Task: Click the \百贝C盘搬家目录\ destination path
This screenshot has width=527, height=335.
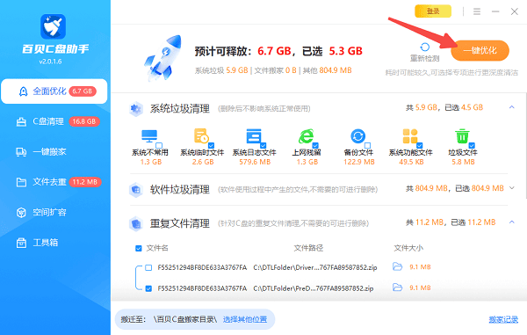Action: 185,319
